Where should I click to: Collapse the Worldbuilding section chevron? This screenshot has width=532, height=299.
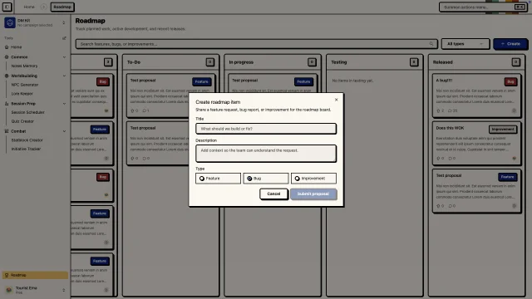[64, 76]
